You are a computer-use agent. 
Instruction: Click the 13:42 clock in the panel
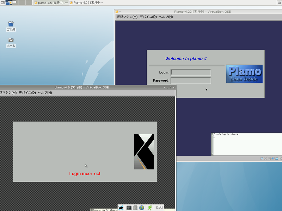(159, 208)
